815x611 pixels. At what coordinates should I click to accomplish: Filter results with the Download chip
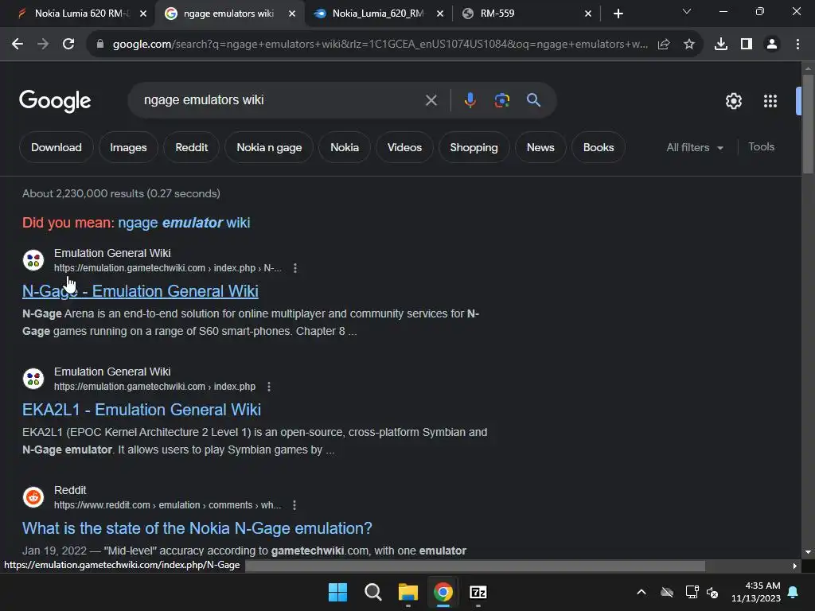point(57,147)
